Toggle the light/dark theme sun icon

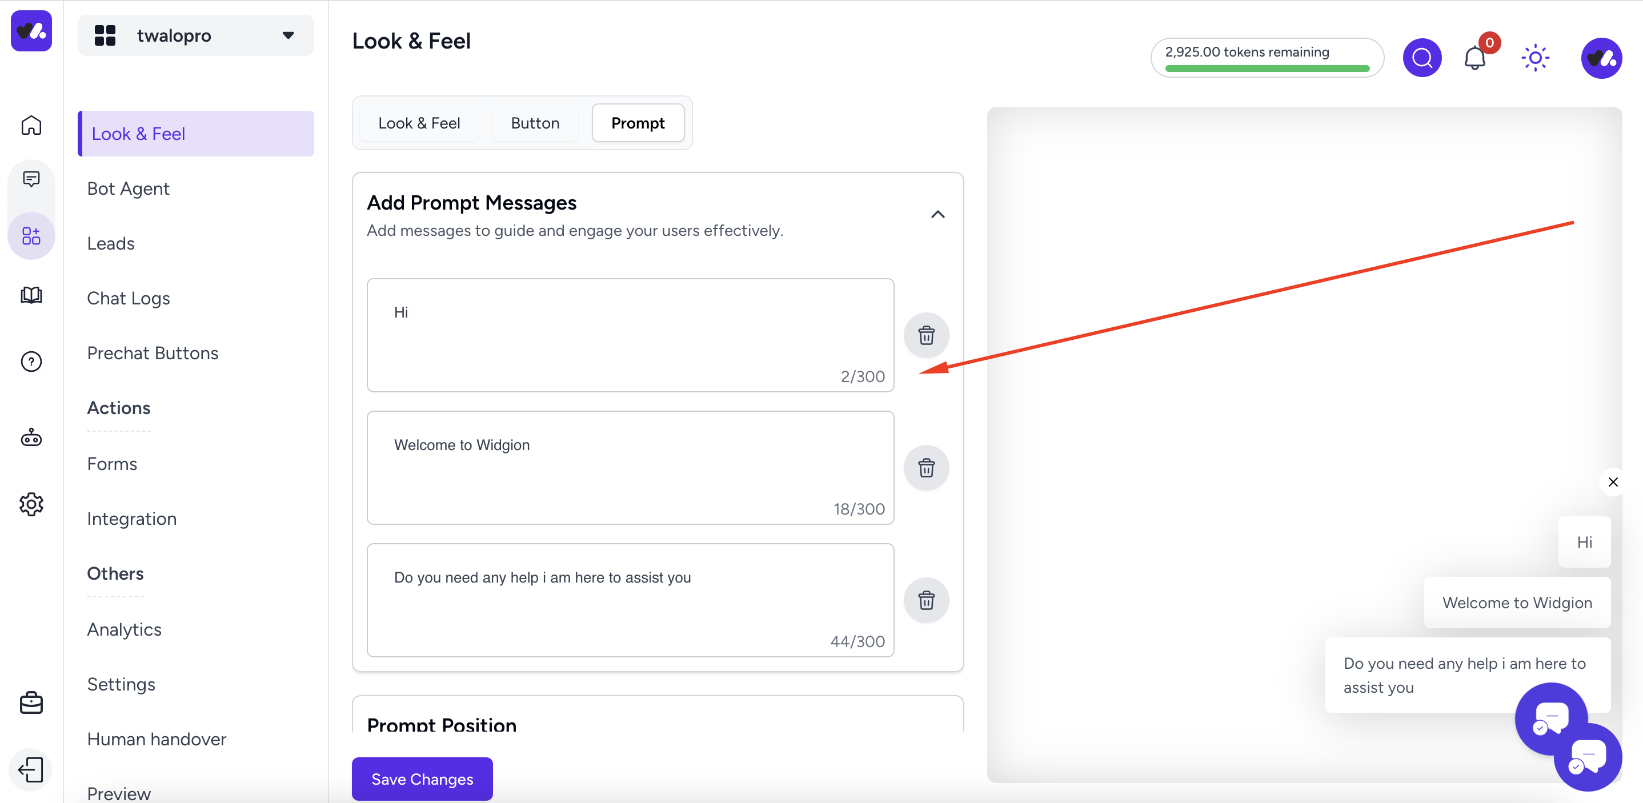coord(1534,58)
